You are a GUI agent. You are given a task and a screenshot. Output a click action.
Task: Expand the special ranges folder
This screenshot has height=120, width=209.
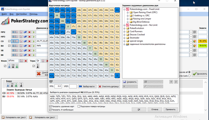[124, 41]
